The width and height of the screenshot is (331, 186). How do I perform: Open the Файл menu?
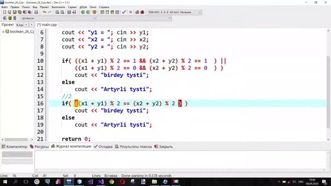(5, 7)
